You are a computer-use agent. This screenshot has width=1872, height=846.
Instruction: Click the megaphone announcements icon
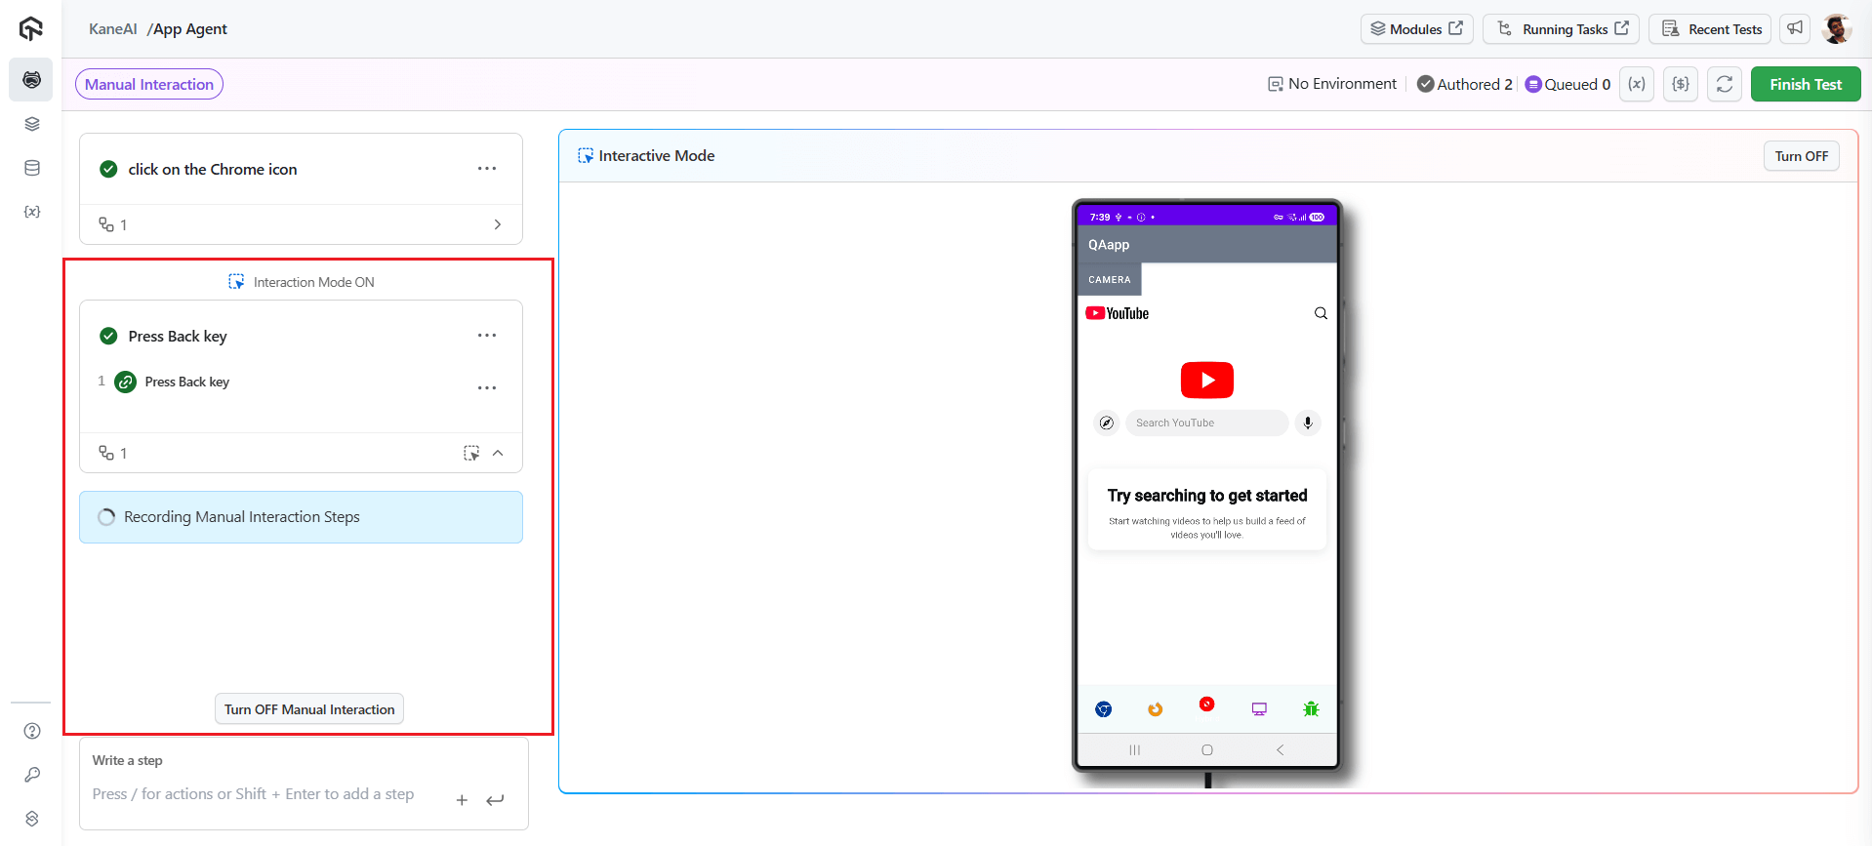click(x=1795, y=28)
